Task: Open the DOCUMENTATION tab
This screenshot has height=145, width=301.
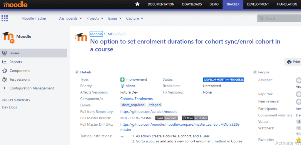Action: [161, 4]
